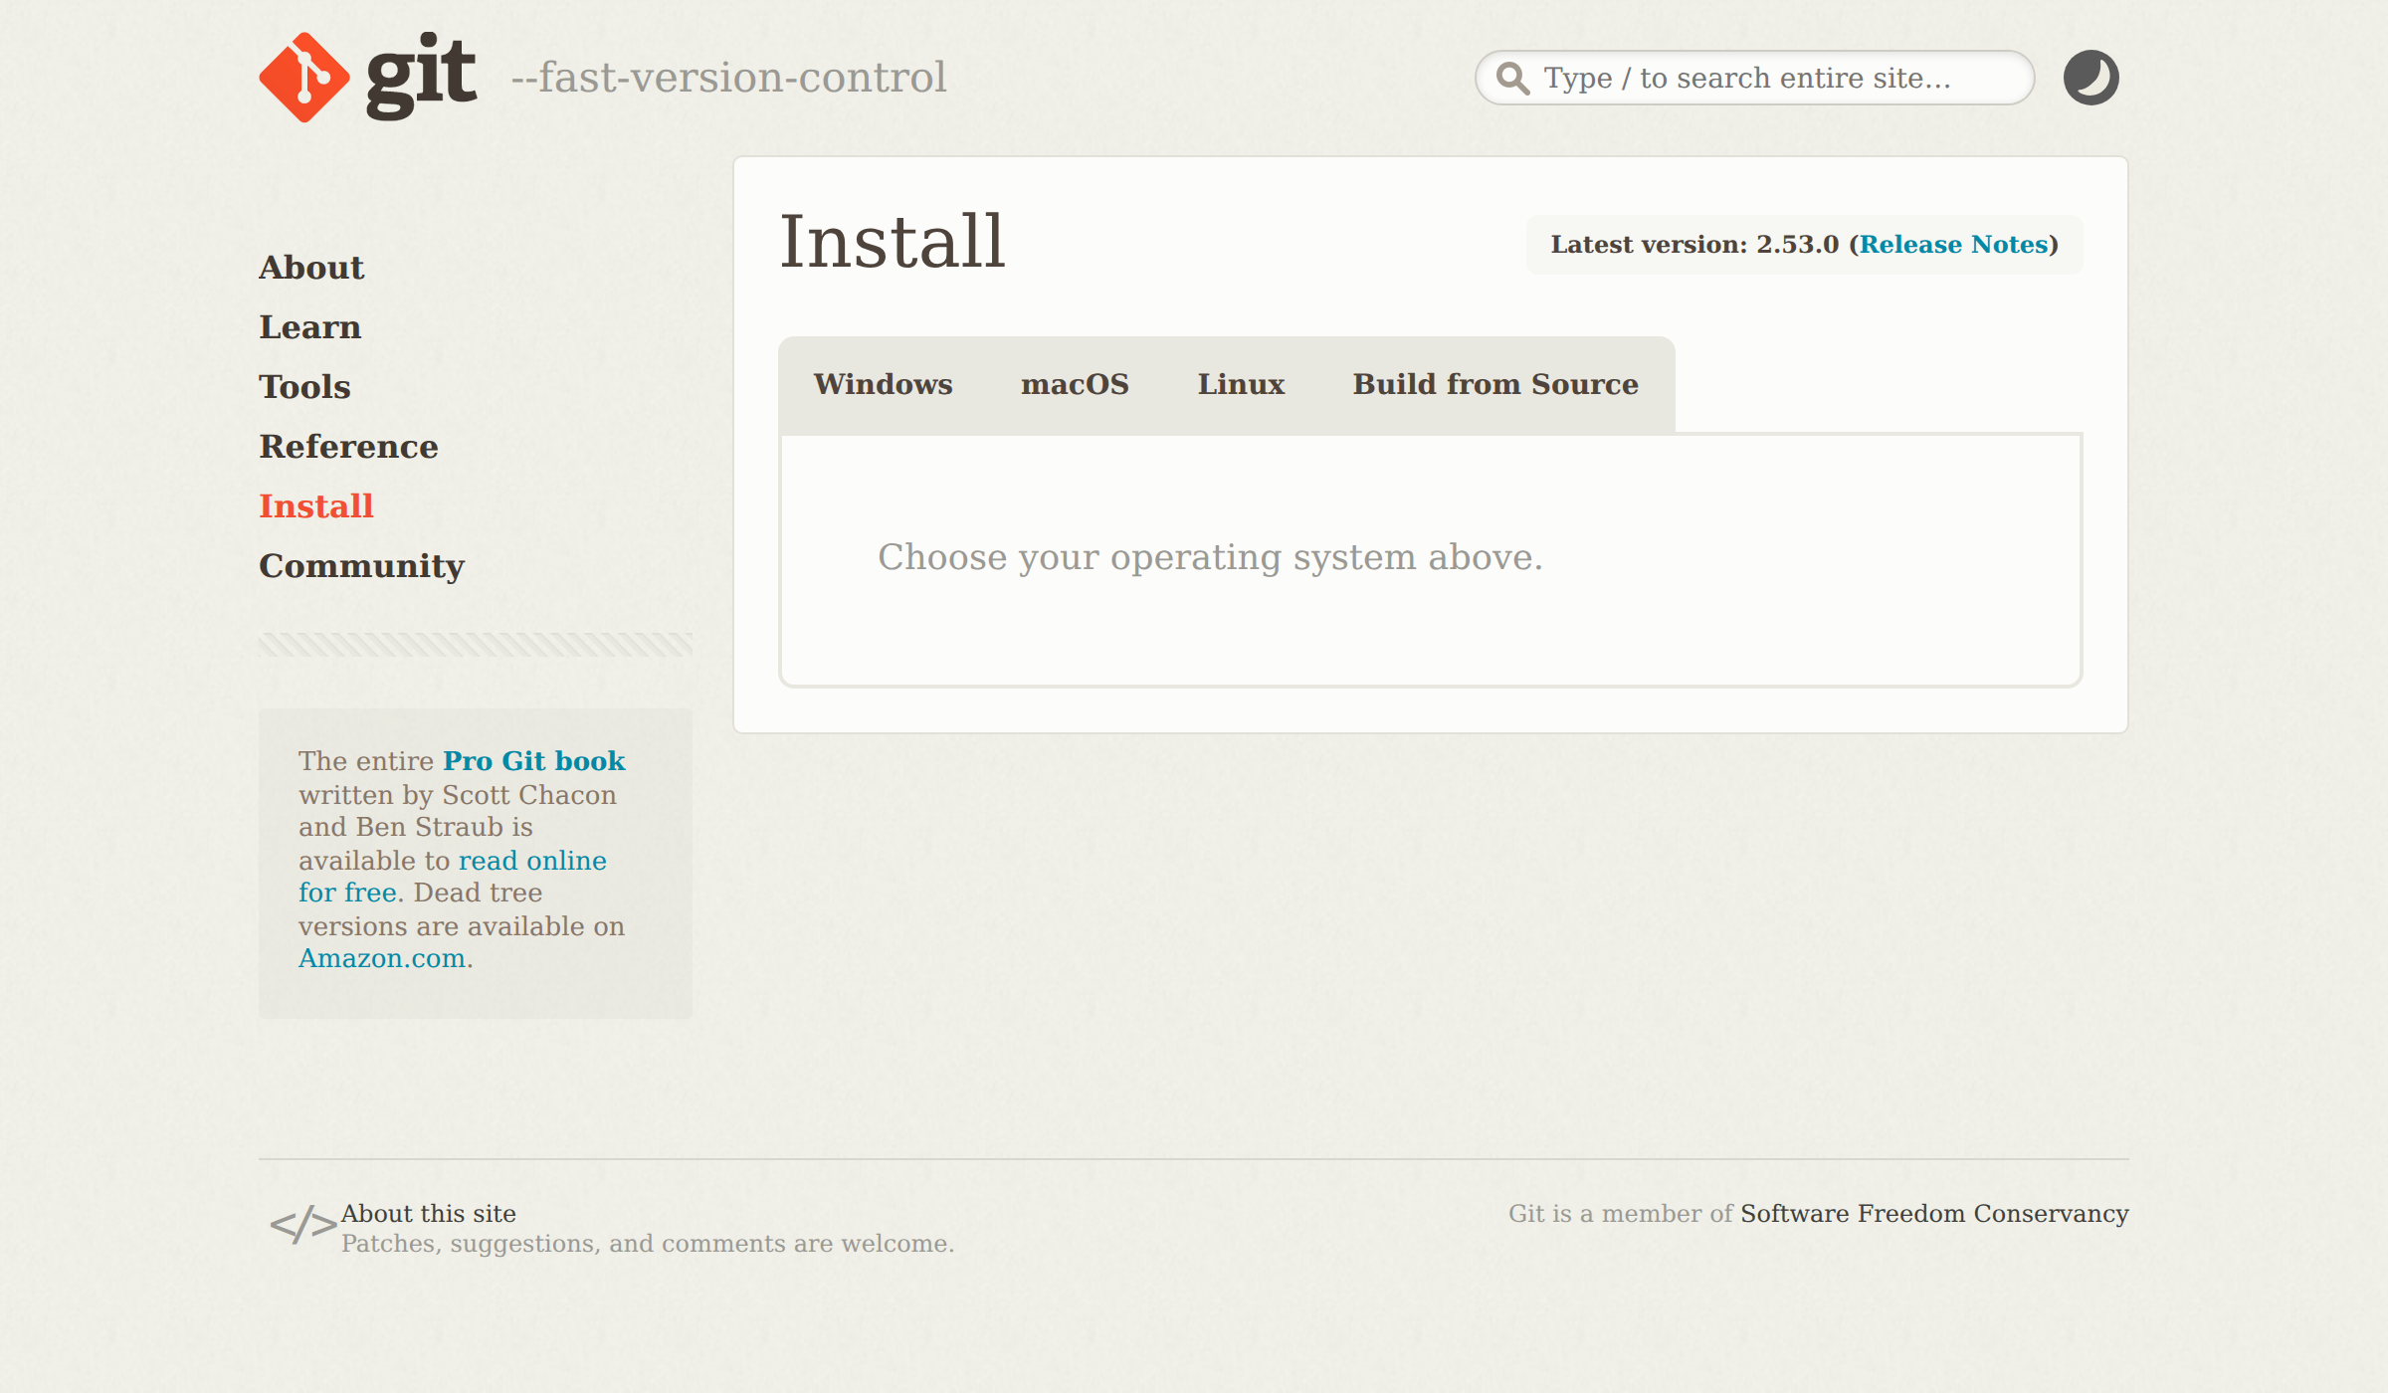The width and height of the screenshot is (2388, 1393).
Task: Focus the site search input field
Action: (x=1771, y=78)
